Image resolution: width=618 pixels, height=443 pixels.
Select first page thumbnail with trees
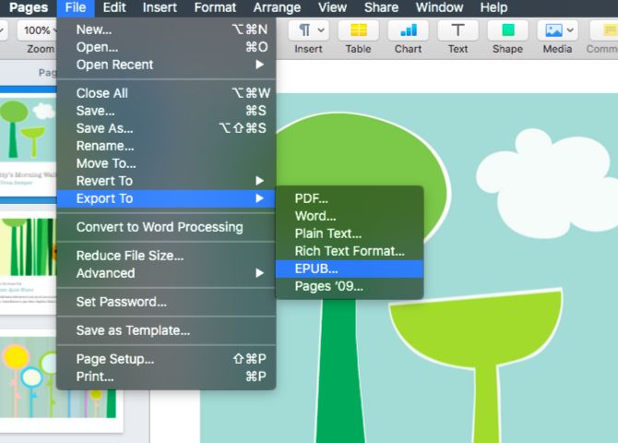pyautogui.click(x=28, y=144)
